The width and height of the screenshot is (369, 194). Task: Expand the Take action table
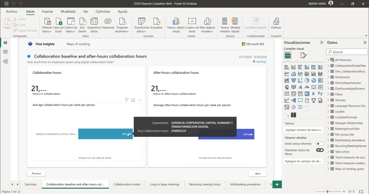pyautogui.click(x=328, y=152)
